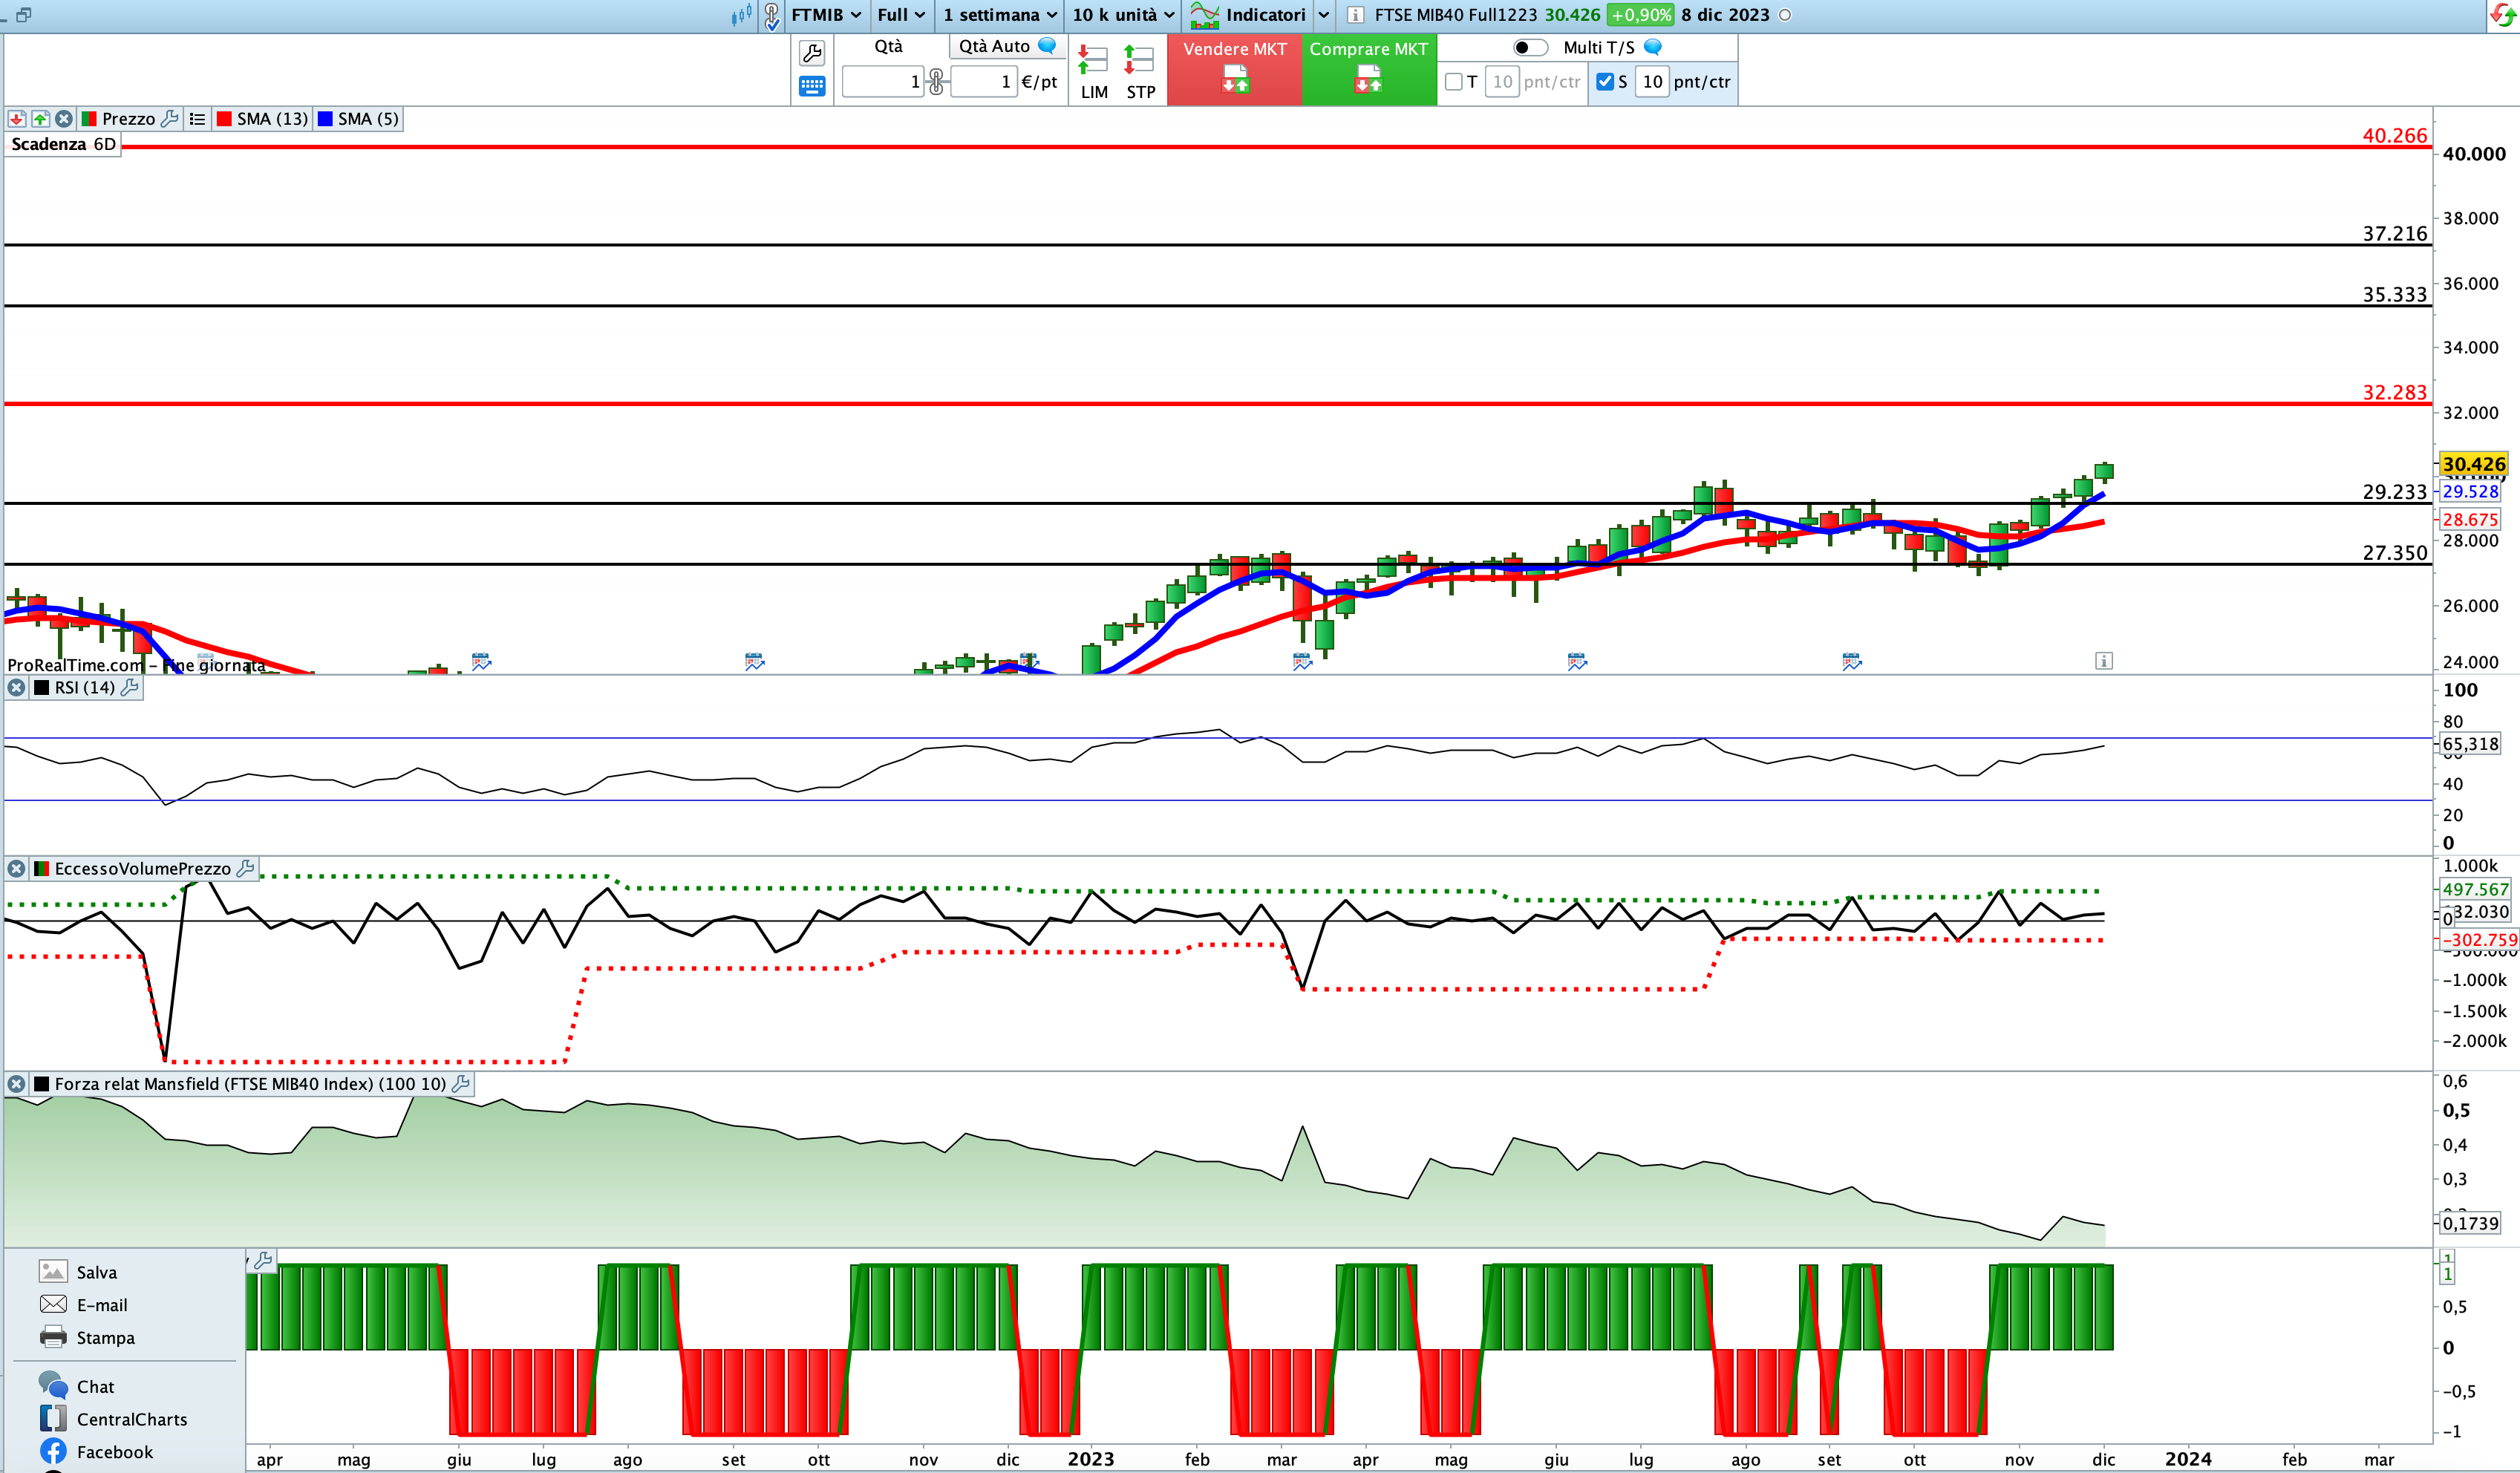
Task: Select CentralCharts in the share menu
Action: click(131, 1419)
